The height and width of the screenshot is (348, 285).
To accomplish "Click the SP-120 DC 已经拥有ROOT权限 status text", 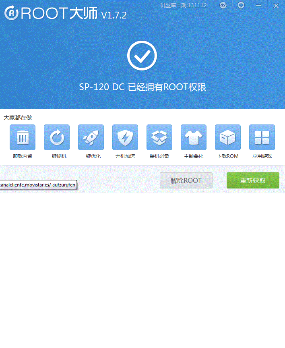I will point(142,87).
